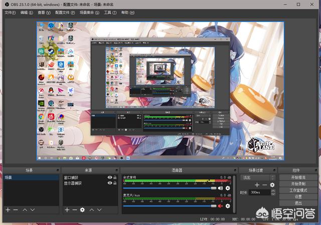
Task: Click the REC: 00:00:00 status text
Action: (x=244, y=219)
